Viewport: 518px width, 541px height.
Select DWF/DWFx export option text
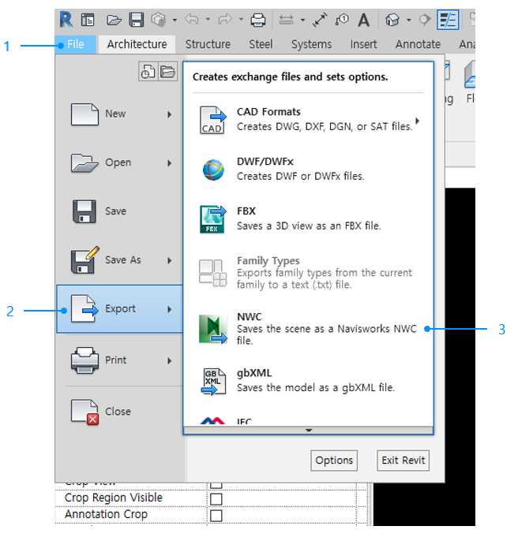(300, 169)
